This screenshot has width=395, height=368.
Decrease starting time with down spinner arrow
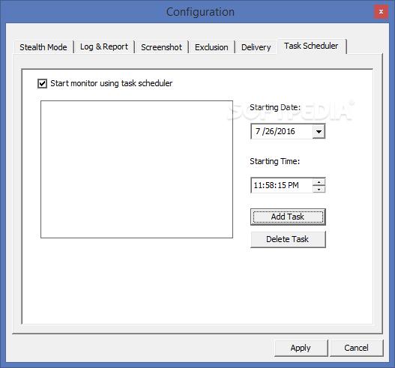click(319, 189)
